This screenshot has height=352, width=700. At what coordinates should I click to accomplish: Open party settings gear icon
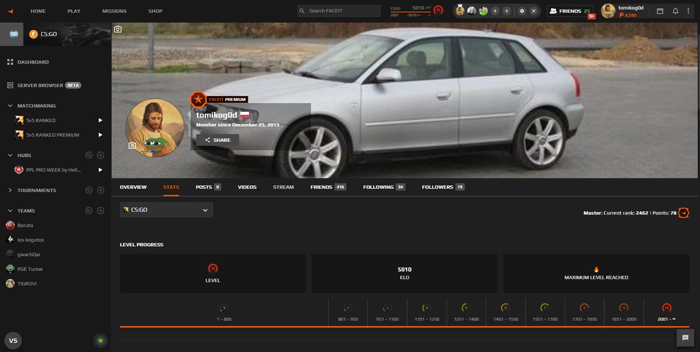(x=522, y=11)
